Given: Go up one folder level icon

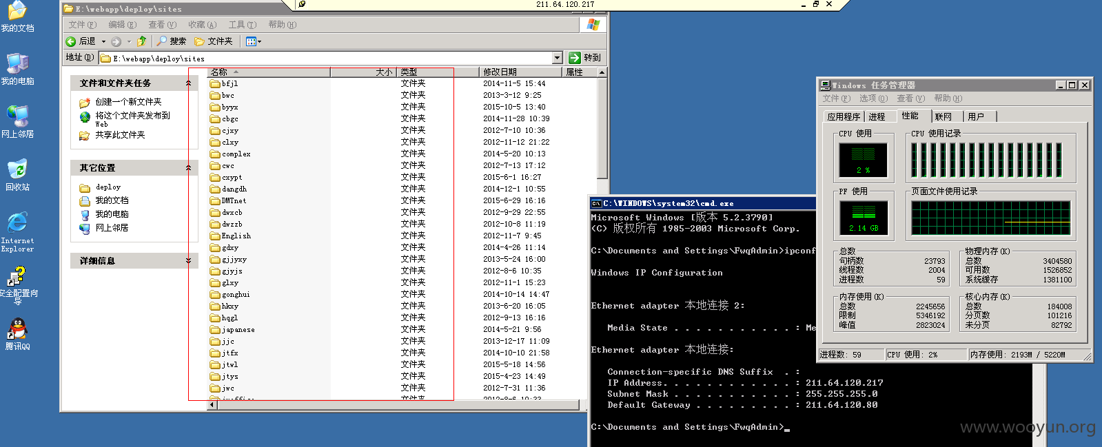Looking at the screenshot, I should (142, 41).
